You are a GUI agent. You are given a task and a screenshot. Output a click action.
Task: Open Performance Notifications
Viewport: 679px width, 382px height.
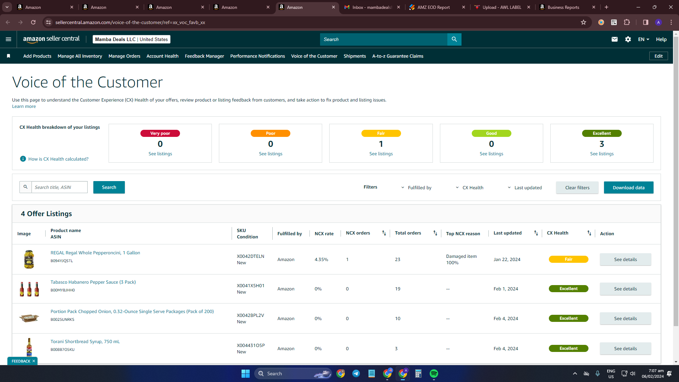(x=257, y=56)
